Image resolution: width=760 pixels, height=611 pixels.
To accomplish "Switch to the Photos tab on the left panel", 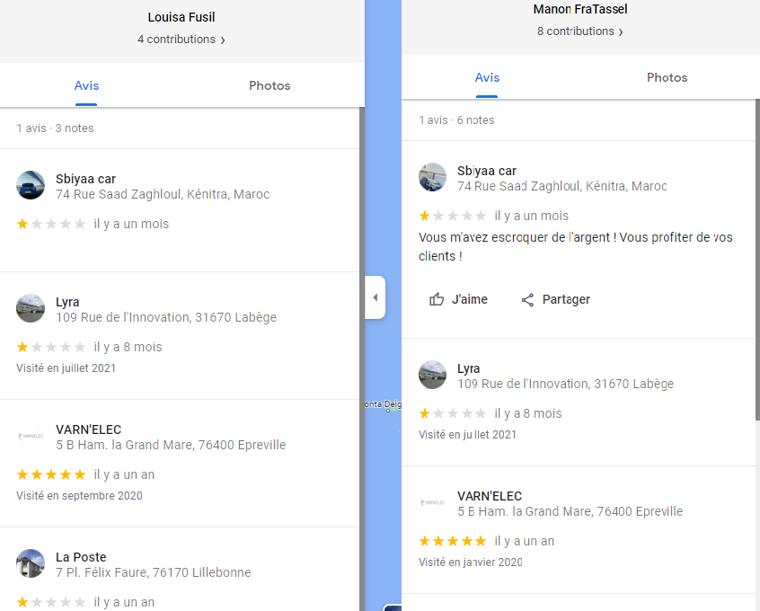I will tap(269, 85).
